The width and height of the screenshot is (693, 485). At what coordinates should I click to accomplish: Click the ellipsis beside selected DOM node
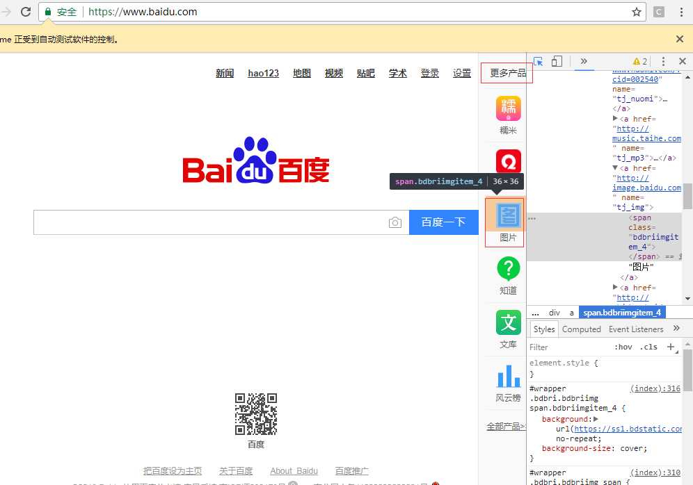[x=532, y=218]
